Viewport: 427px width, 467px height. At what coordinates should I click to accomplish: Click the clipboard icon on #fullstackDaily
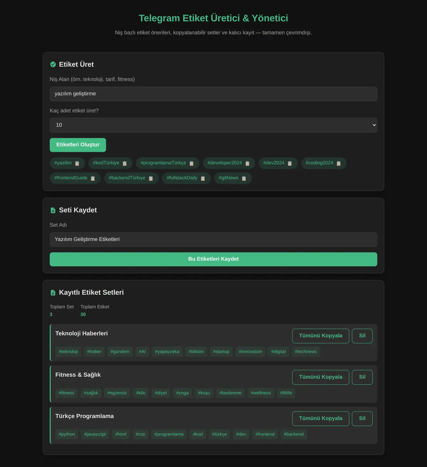coord(203,178)
